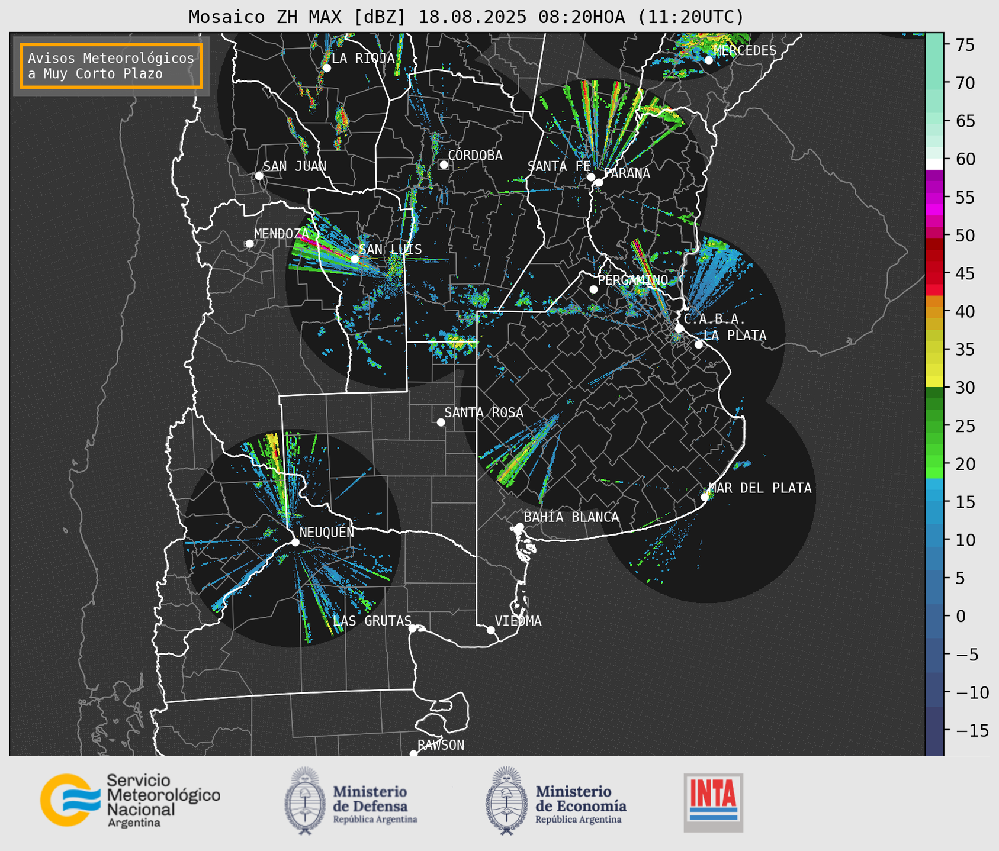The height and width of the screenshot is (851, 999).
Task: Select the SAN LUIS city marker
Action: (x=355, y=259)
